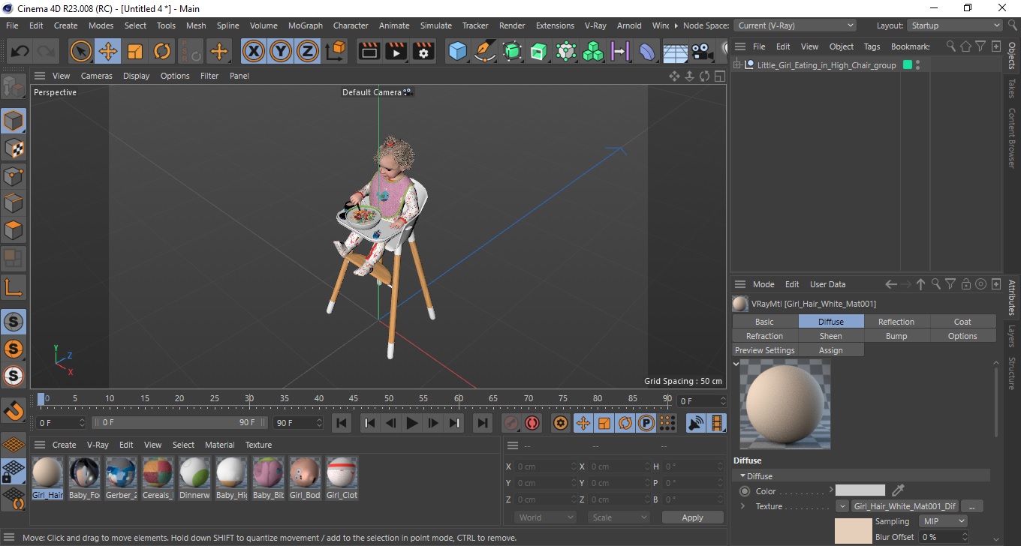
Task: Open Preview Settings button
Action: coord(764,350)
